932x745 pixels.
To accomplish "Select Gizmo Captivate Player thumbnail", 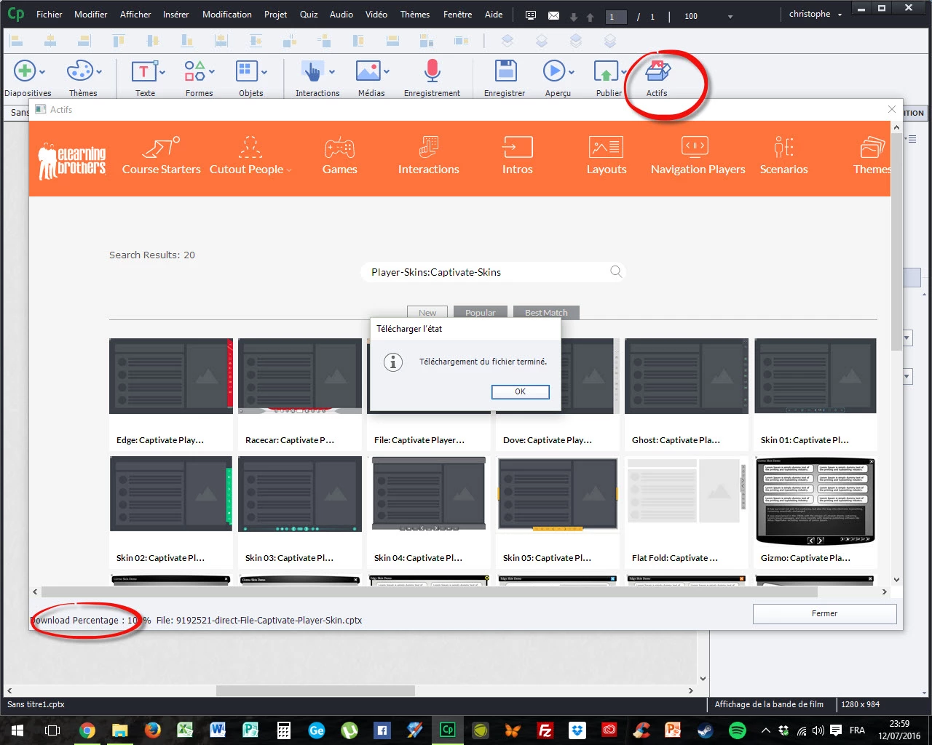I will (x=815, y=501).
